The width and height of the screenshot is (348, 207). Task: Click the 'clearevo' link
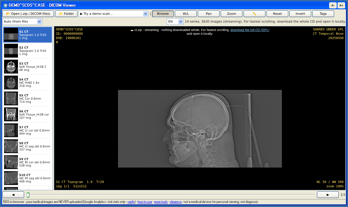(x=176, y=202)
